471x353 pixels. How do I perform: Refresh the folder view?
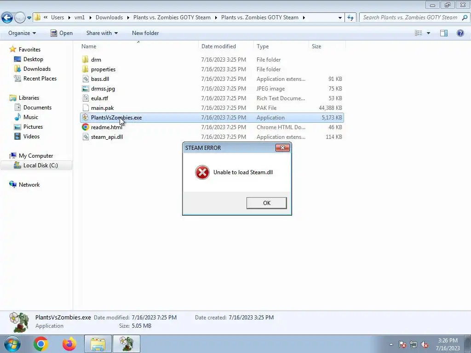[x=350, y=17]
